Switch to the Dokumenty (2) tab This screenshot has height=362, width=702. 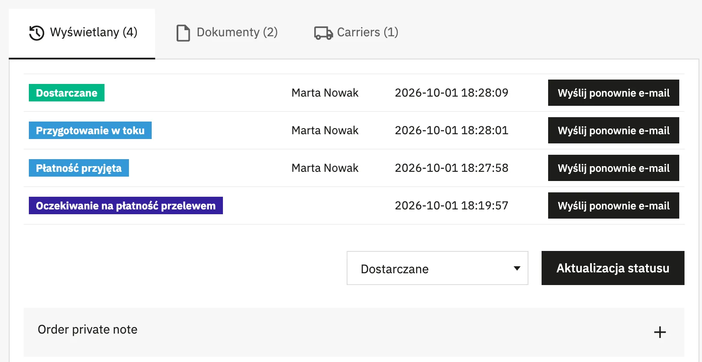[227, 33]
